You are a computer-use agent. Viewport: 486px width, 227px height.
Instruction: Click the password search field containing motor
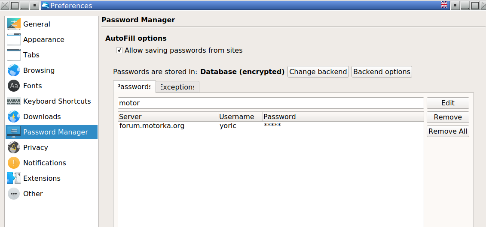(271, 103)
